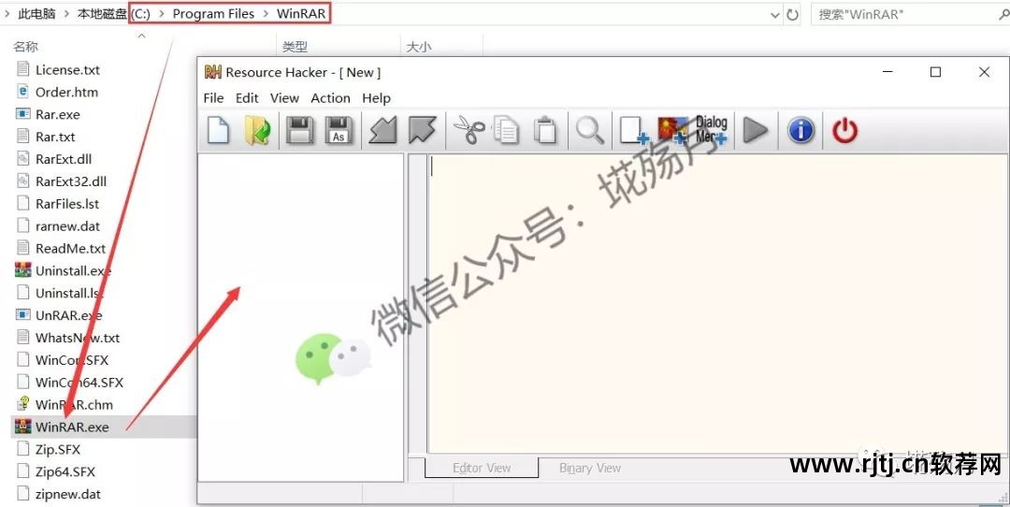Open the View menu in Resource Hacker

[284, 98]
